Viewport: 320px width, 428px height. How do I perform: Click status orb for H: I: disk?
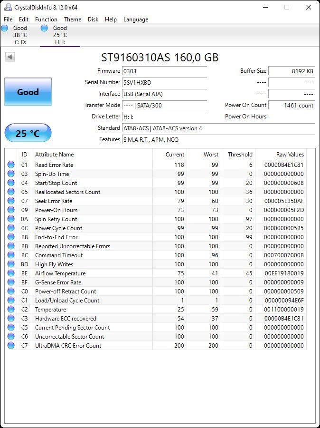44,28
